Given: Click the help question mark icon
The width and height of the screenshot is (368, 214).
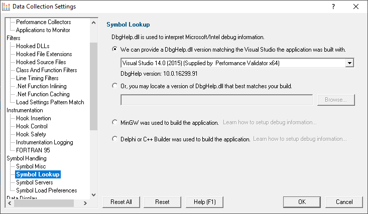Looking at the screenshot, I should tap(333, 7).
